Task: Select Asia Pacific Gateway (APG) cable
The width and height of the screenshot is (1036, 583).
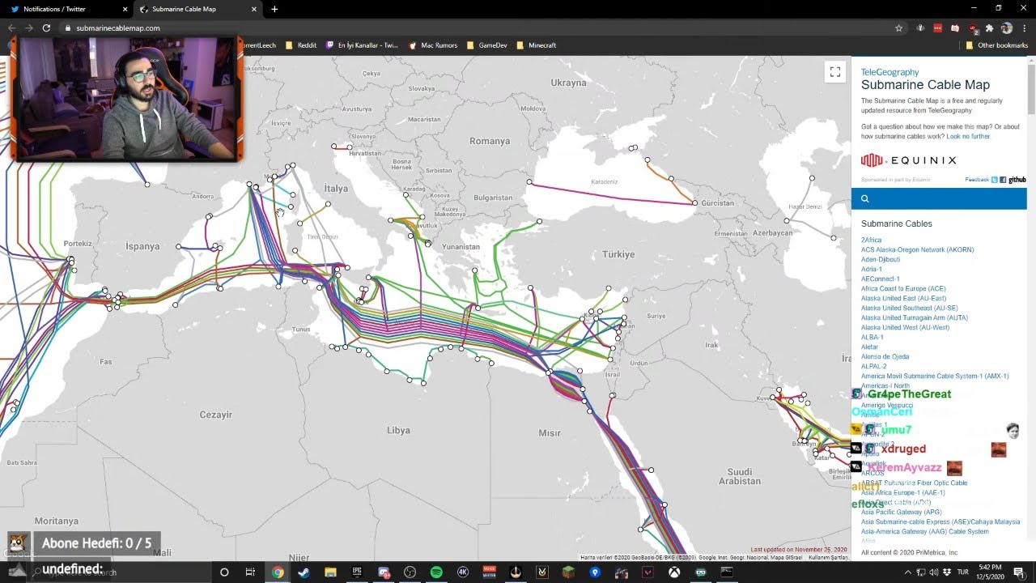Action: point(901,512)
